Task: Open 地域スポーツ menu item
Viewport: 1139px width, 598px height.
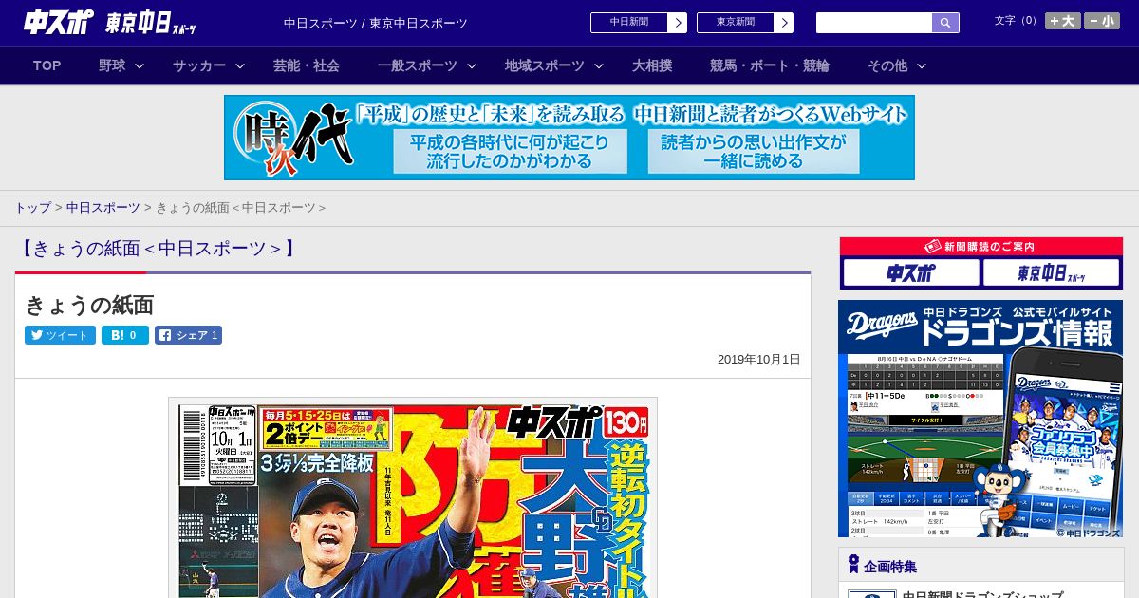Action: (x=545, y=65)
